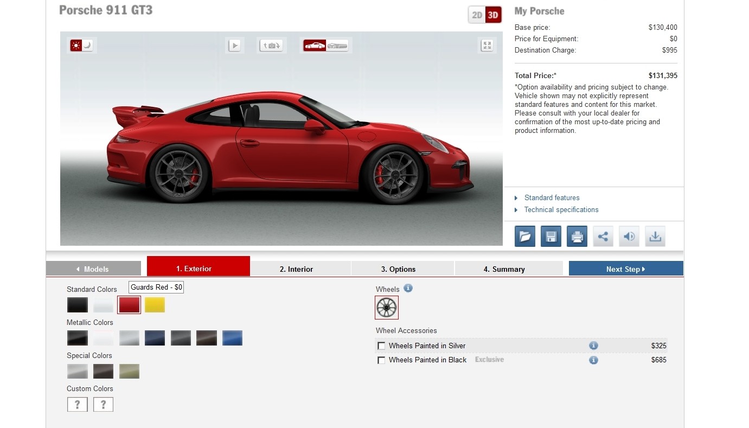Switch to 3D view
This screenshot has width=749, height=428.
point(493,15)
